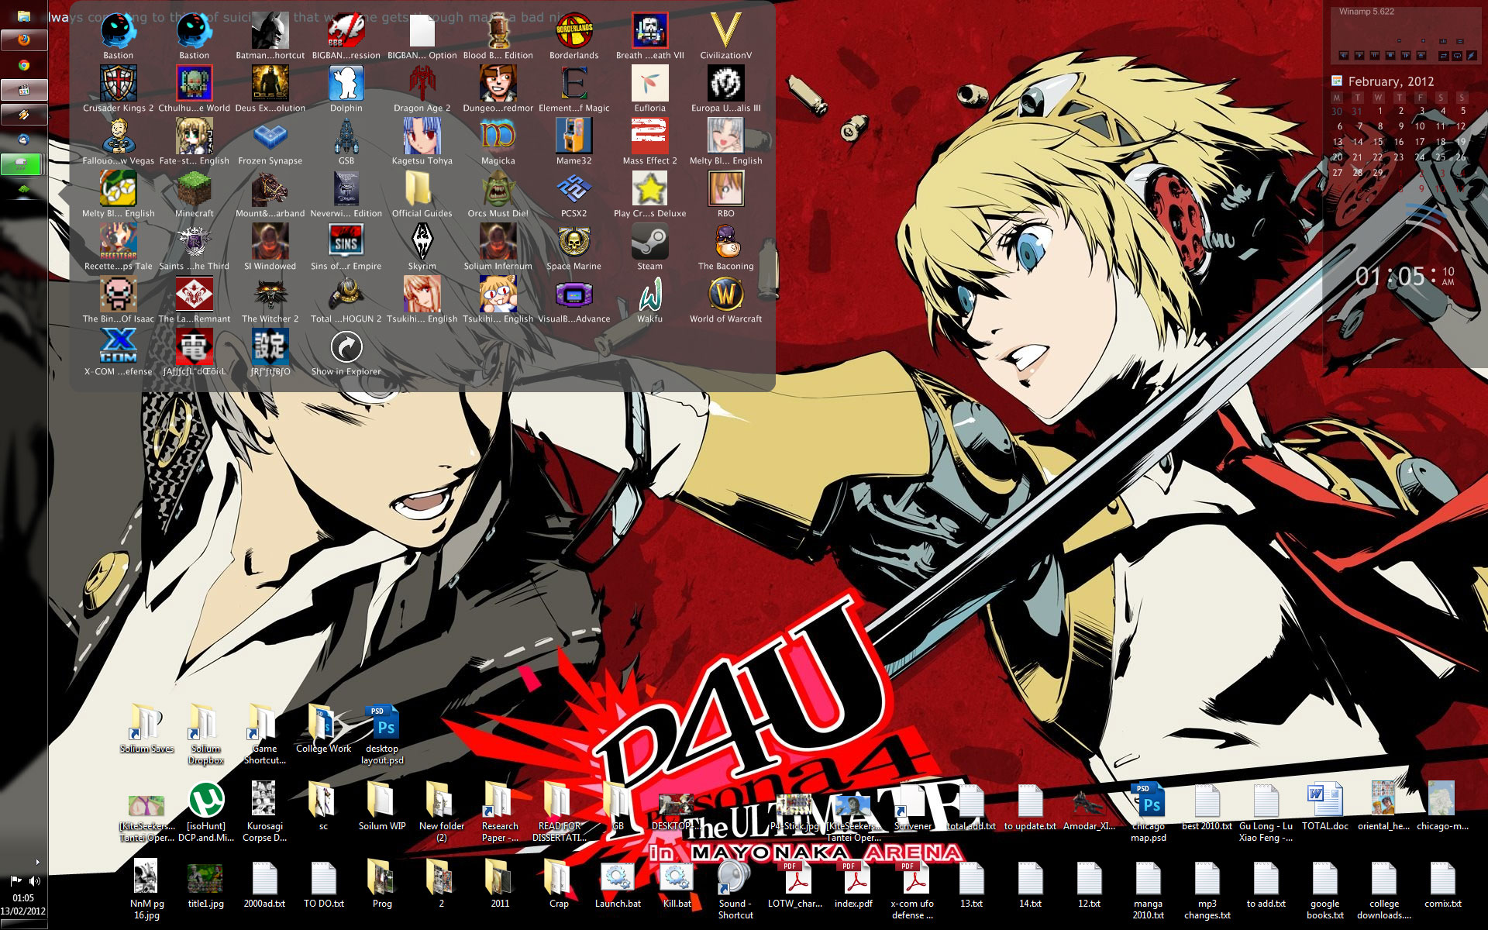Select the College Work folder
The width and height of the screenshot is (1488, 930).
[x=323, y=728]
